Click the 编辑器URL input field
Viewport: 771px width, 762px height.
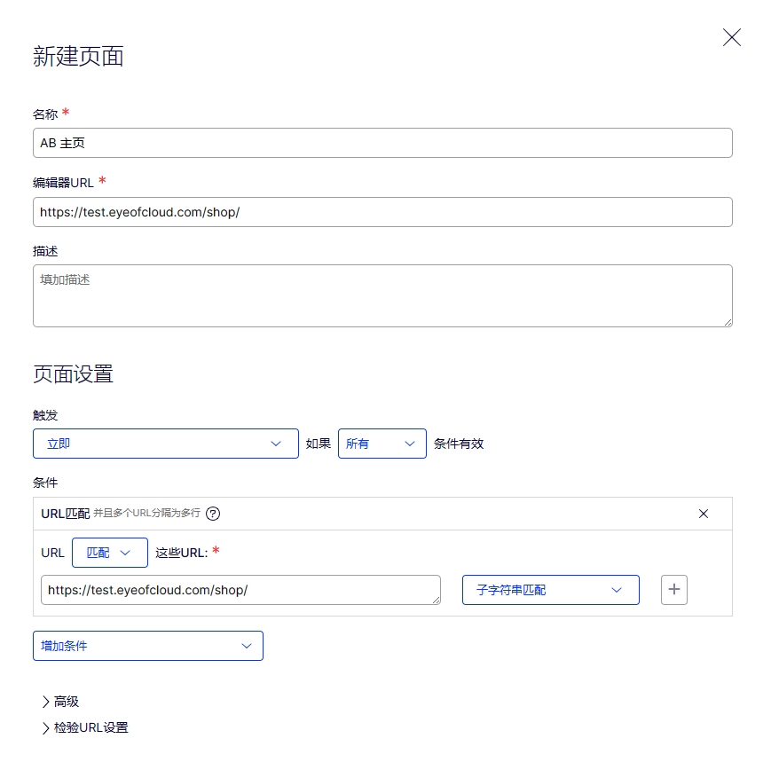[382, 212]
